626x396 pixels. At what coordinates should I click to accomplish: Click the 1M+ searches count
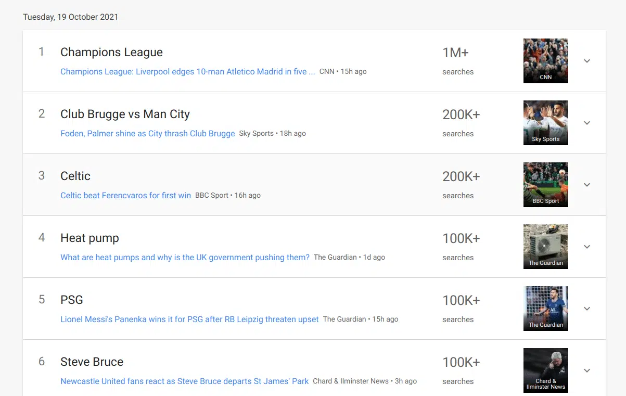456,53
